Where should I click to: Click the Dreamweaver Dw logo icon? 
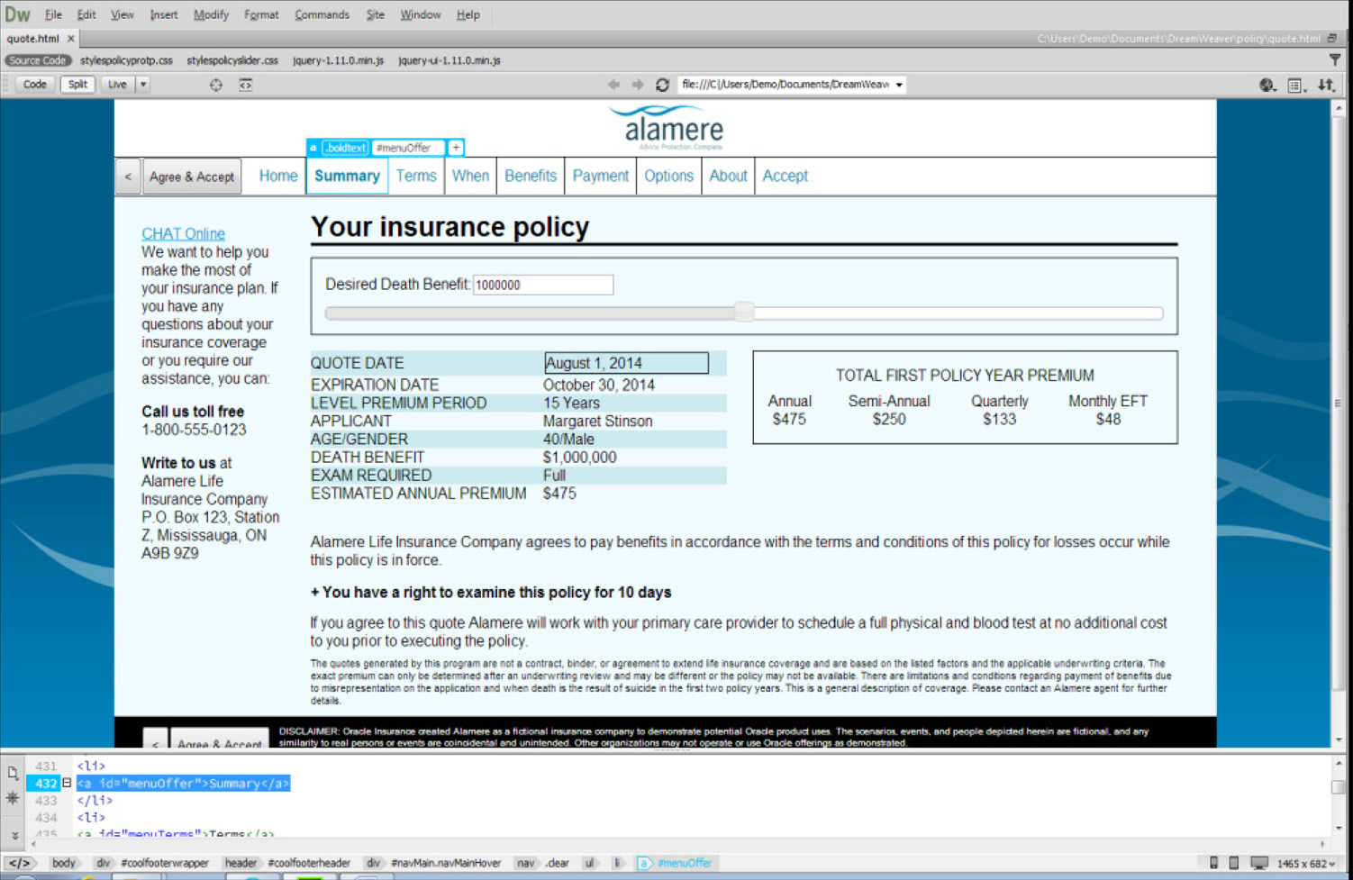(x=17, y=14)
